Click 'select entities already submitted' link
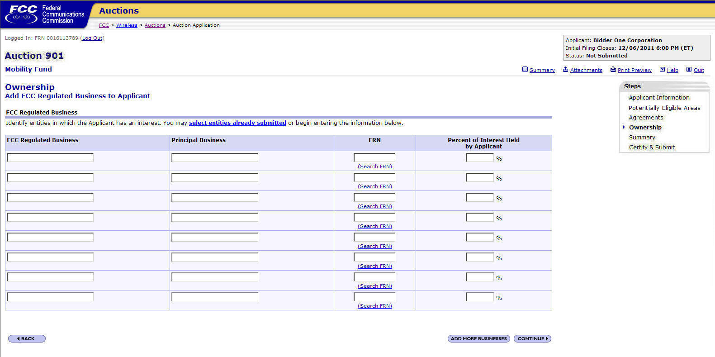 click(237, 123)
